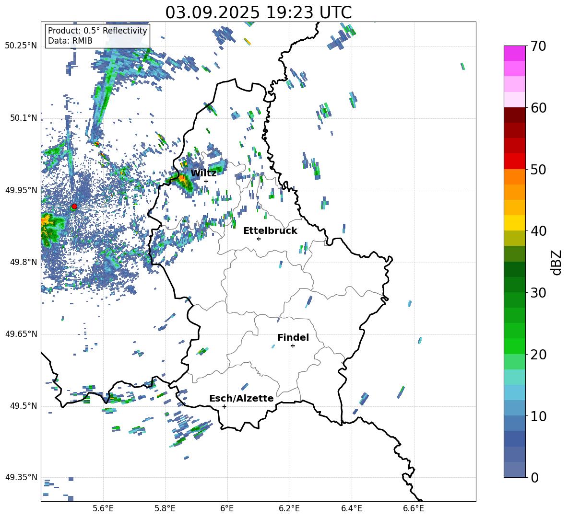Click the red radar site marker
Image resolution: width=568 pixels, height=518 pixels.
pos(74,207)
